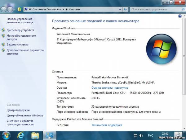The image size is (186, 140).
Task: Open 'Центр поддержки' link
Action: coord(18,110)
